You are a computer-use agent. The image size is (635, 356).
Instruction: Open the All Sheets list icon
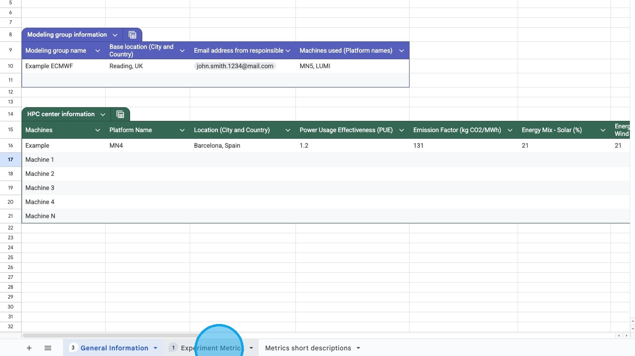(48, 348)
